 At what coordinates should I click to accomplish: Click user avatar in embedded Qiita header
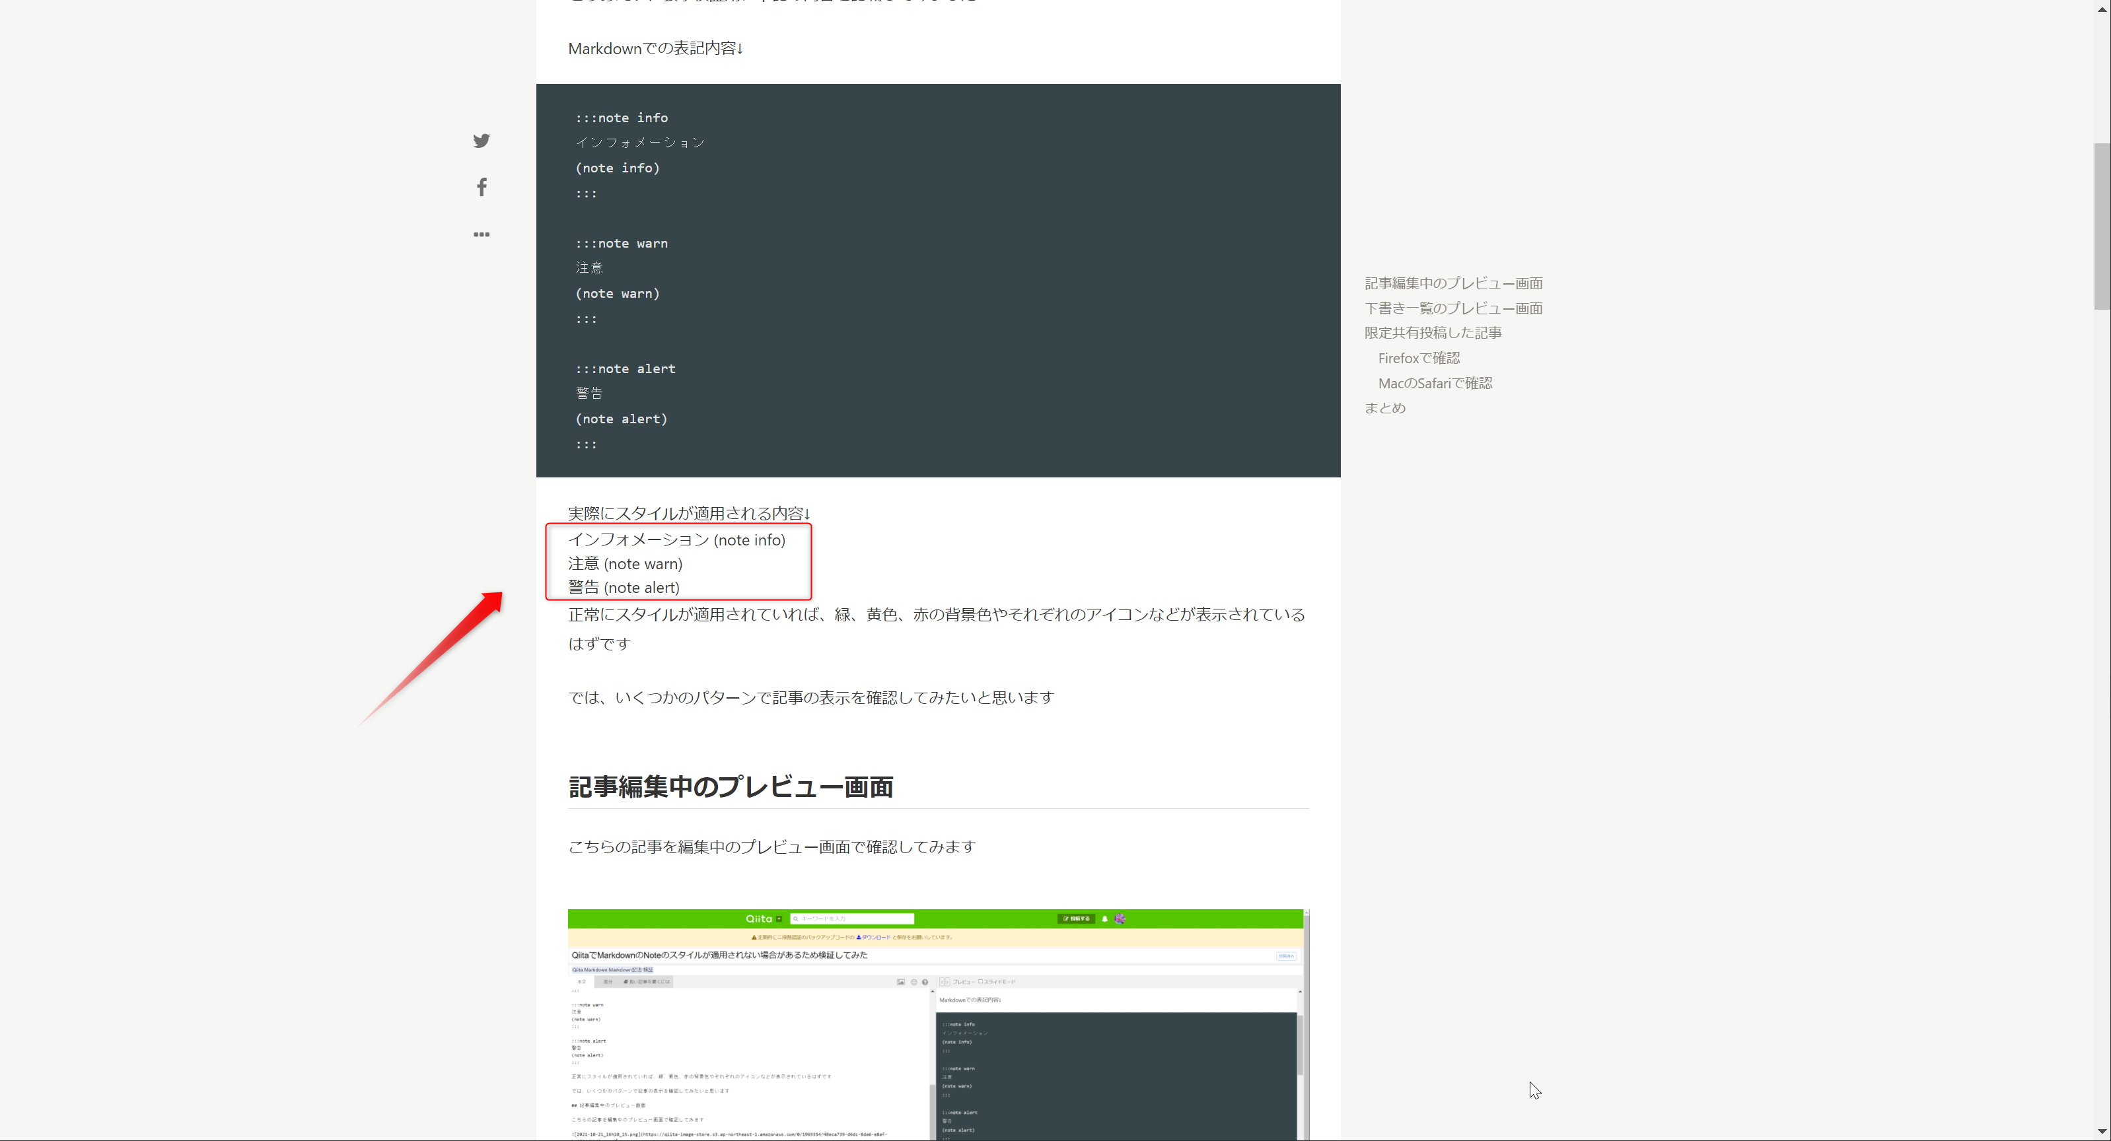point(1120,919)
